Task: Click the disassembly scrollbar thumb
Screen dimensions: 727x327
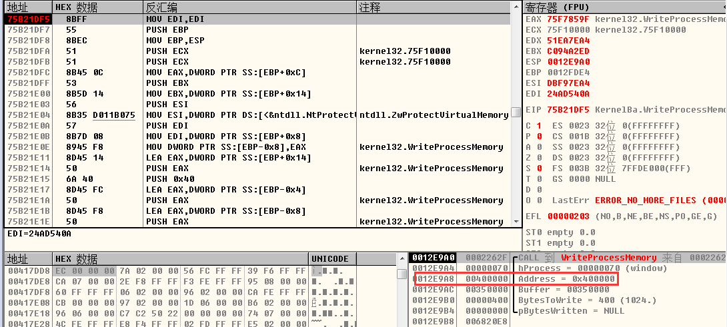Action: [x=516, y=111]
